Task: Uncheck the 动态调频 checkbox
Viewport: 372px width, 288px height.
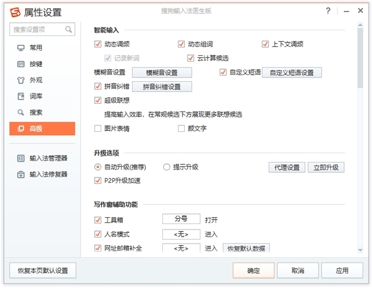Action: (98, 44)
